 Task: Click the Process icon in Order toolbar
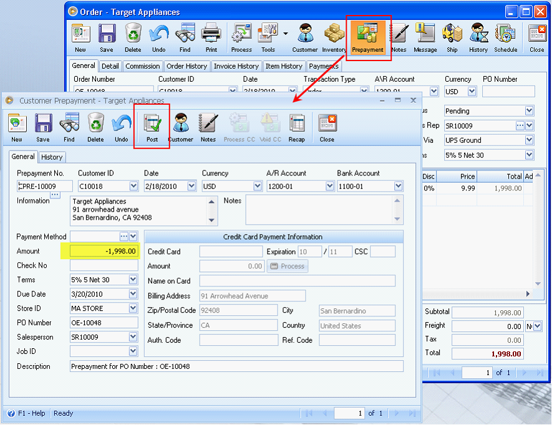[241, 38]
